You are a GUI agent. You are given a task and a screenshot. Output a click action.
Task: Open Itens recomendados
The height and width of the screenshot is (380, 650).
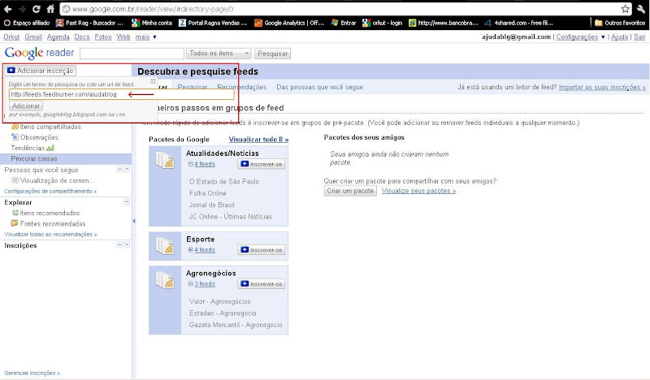pyautogui.click(x=46, y=213)
